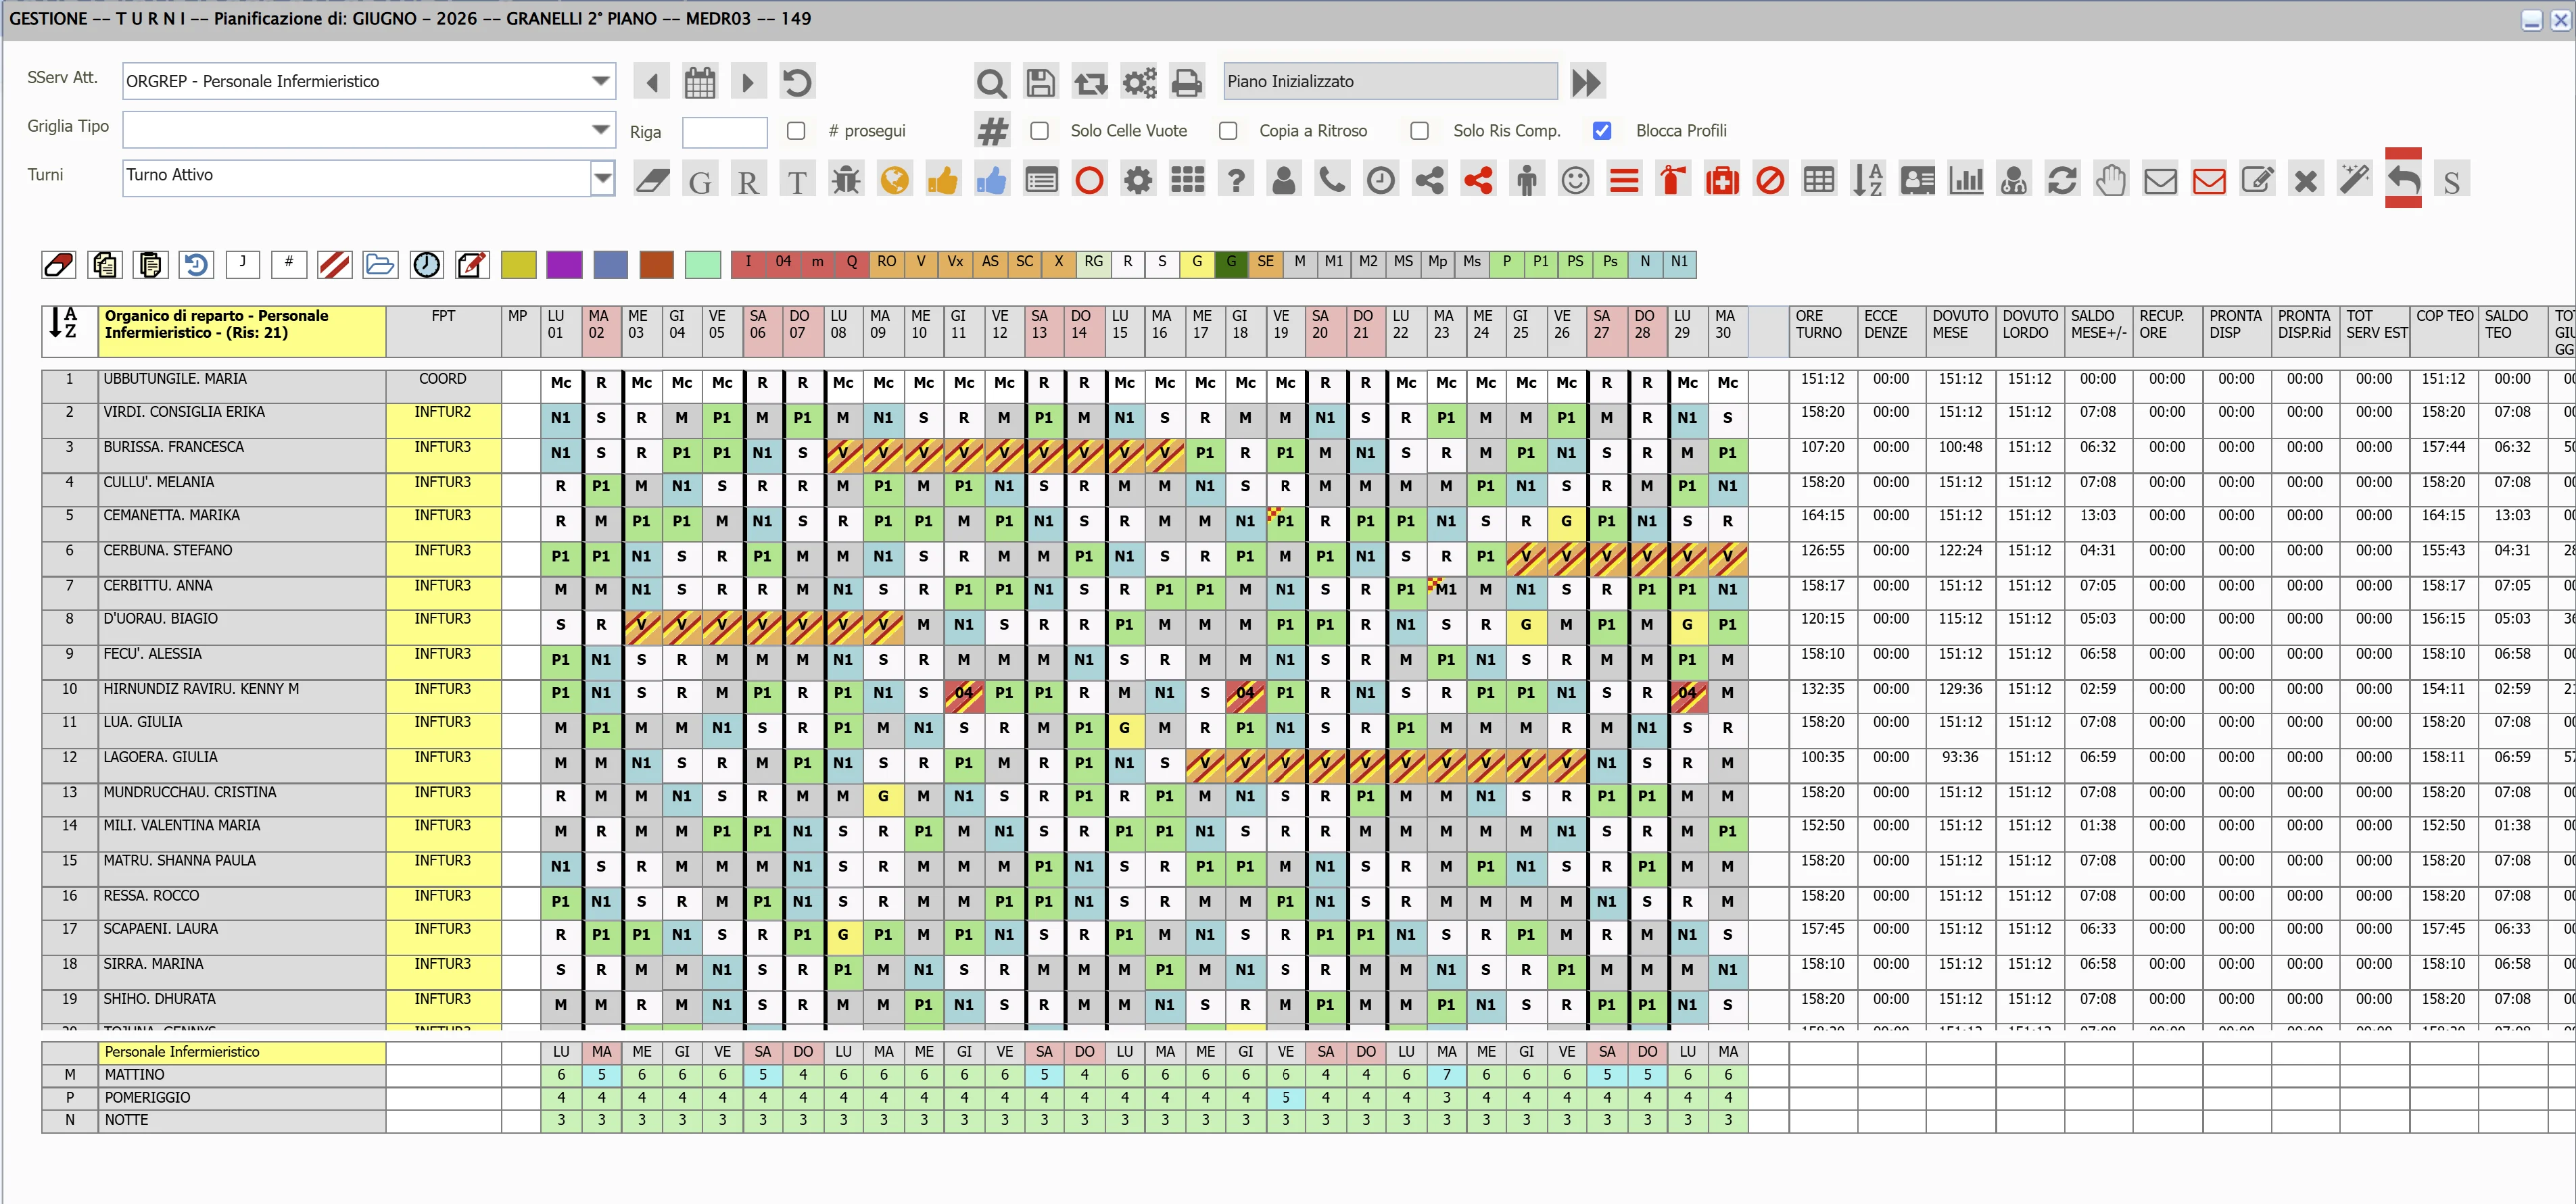Click the orange thumbs-up icon
The image size is (2576, 1204).
(943, 181)
